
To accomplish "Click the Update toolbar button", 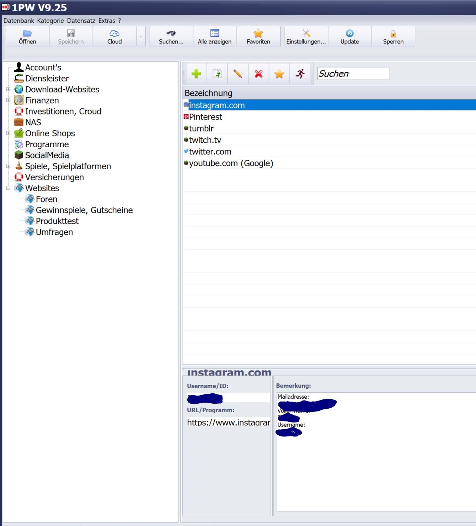I will [x=349, y=37].
